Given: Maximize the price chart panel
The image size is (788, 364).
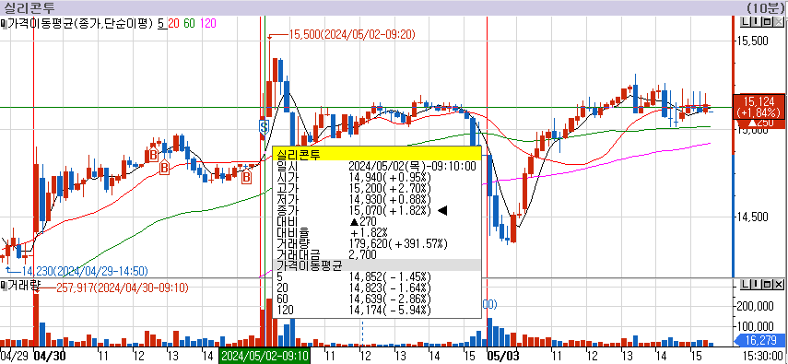Looking at the screenshot, I should pos(767,22).
